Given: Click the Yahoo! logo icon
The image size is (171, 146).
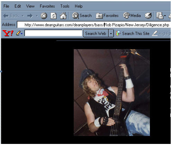Looking at the screenshot, I should [8, 33].
